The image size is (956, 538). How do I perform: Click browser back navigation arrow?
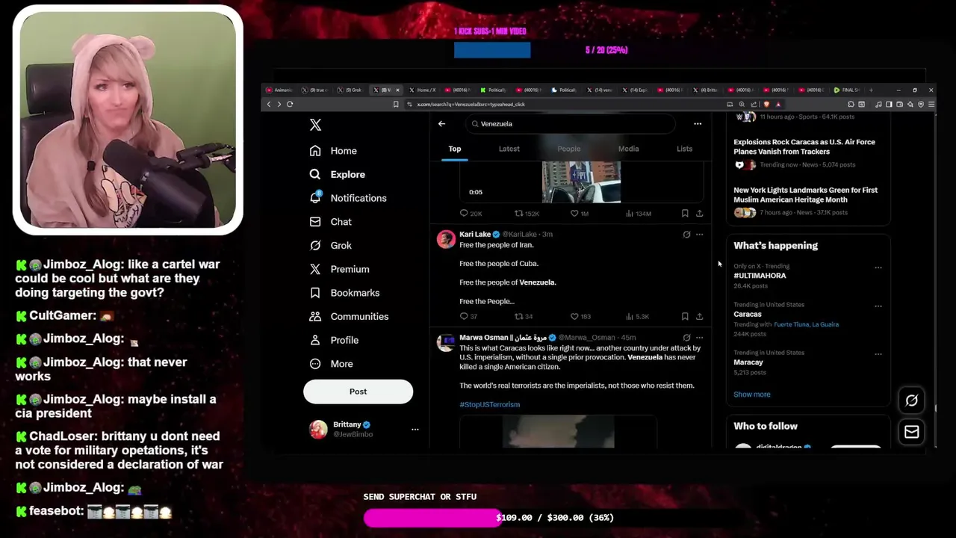click(269, 105)
